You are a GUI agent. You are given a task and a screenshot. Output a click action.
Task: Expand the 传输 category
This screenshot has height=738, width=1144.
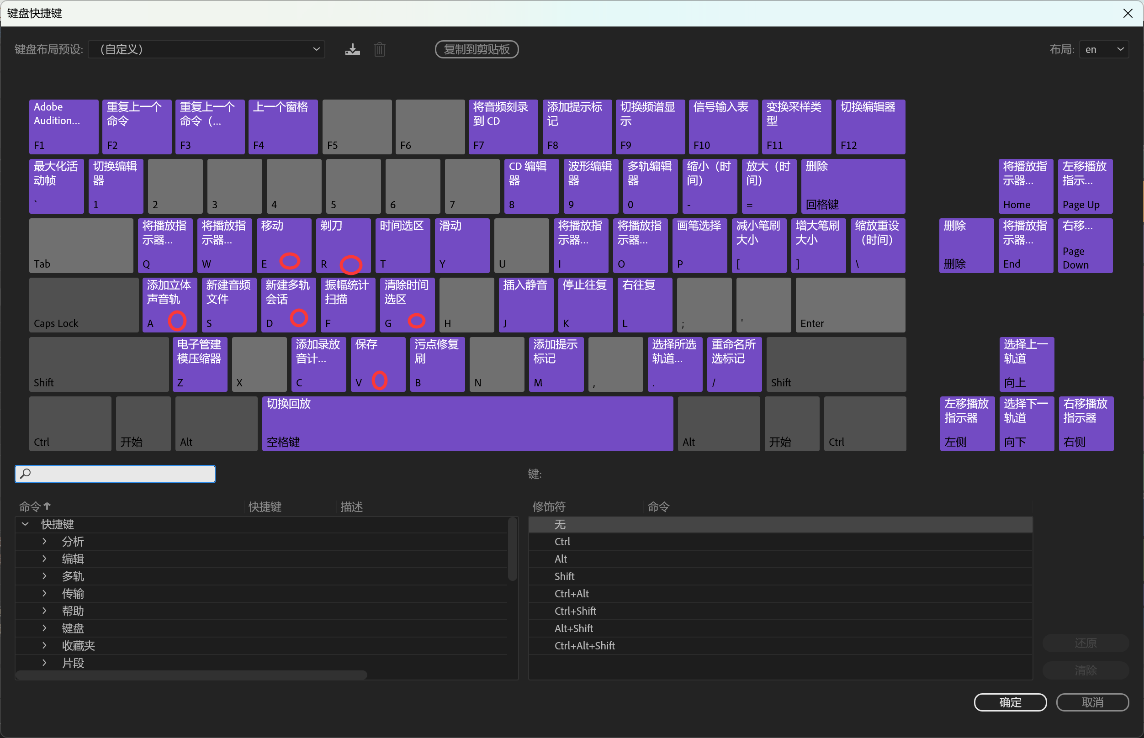click(x=44, y=593)
